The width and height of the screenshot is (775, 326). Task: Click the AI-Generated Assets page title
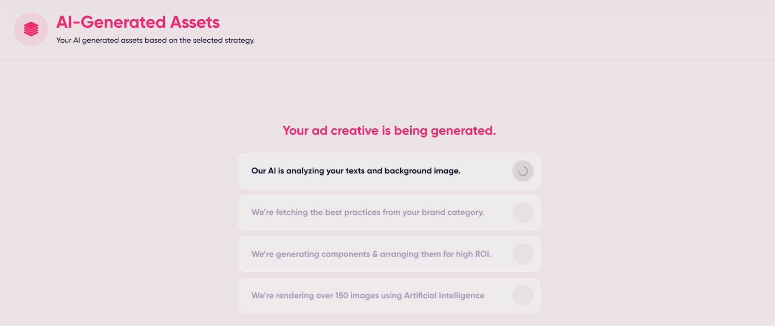point(138,22)
